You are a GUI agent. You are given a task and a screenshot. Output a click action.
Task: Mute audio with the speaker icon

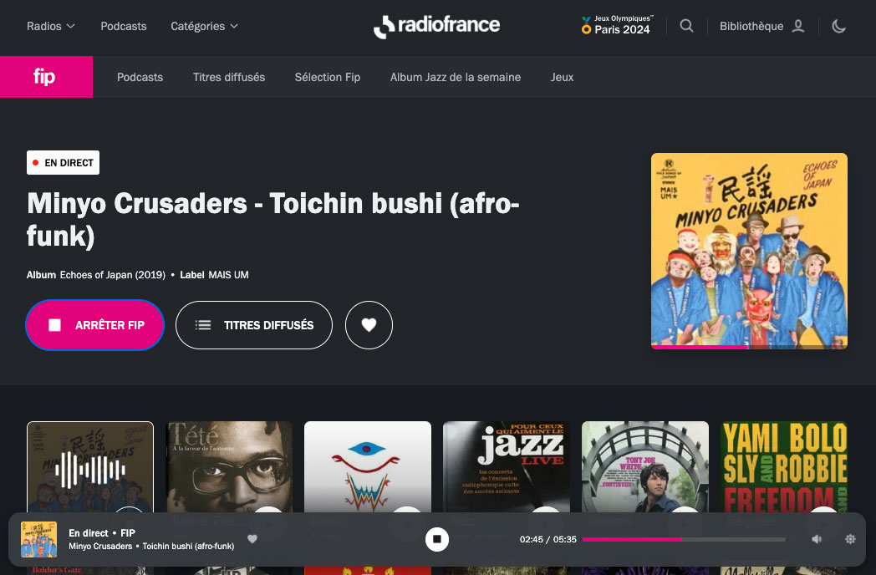pyautogui.click(x=817, y=539)
